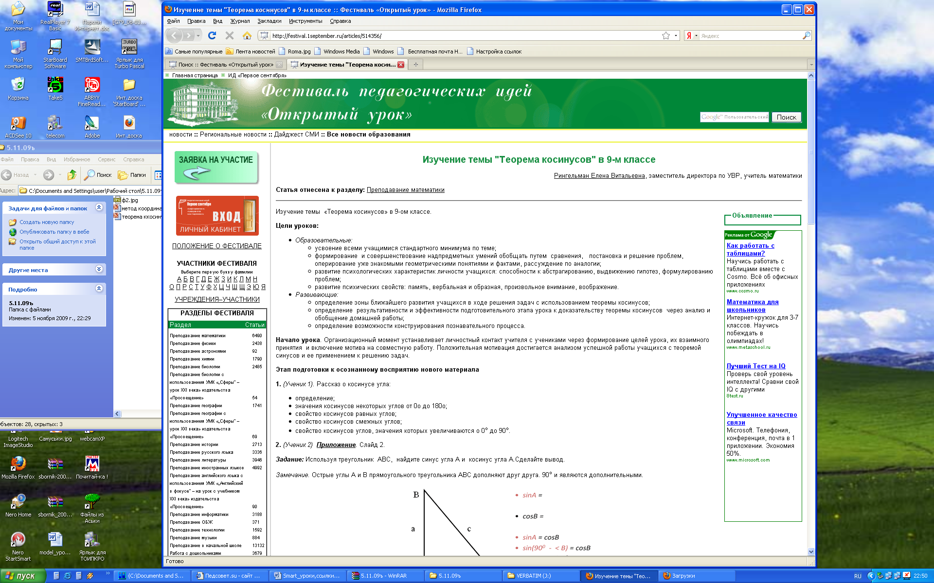
Task: Open Логитеch ImageStudio desktop icon
Action: click(x=18, y=440)
